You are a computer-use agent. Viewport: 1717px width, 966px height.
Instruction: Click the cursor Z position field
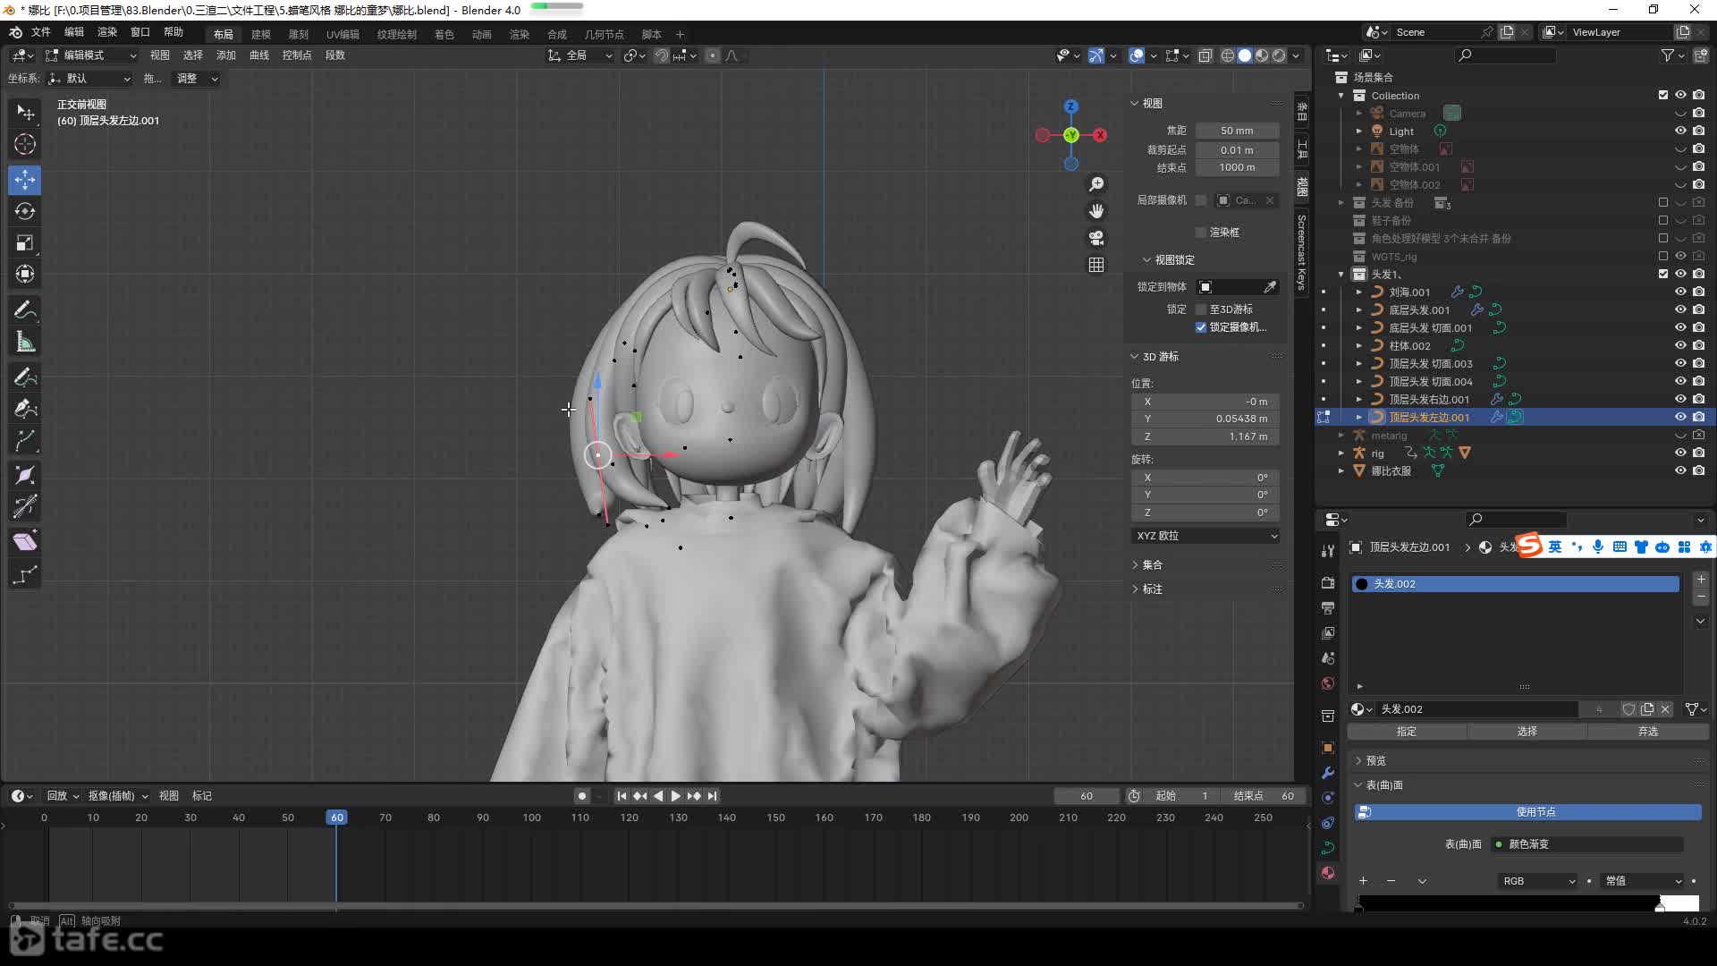[x=1205, y=436]
